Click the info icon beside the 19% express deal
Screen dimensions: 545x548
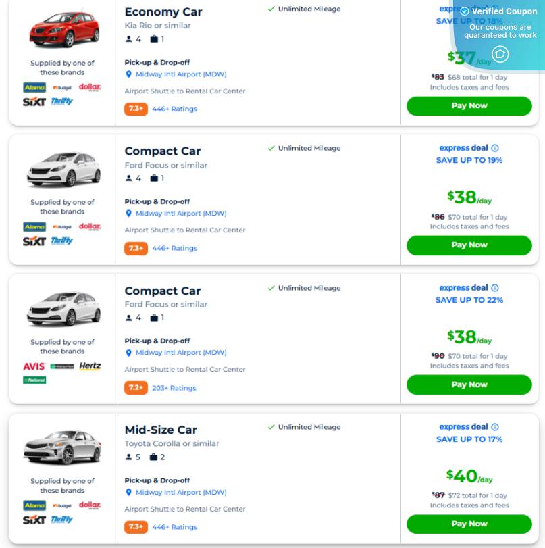pyautogui.click(x=495, y=148)
